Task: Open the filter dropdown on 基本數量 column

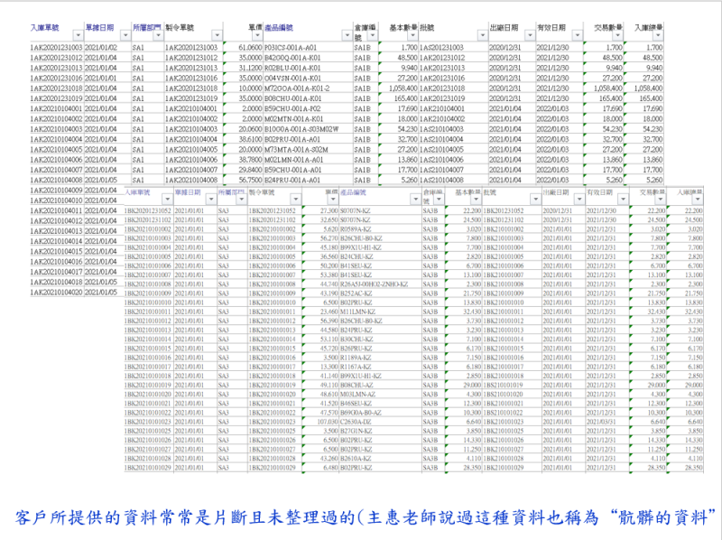Action: 411,36
